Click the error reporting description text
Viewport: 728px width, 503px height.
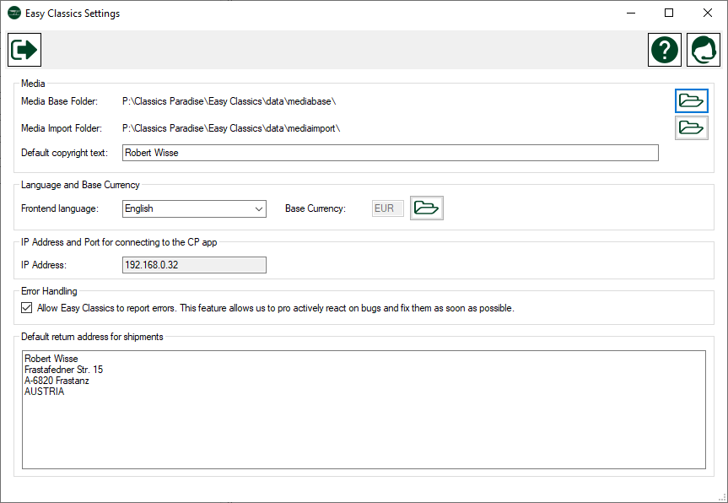coord(276,308)
